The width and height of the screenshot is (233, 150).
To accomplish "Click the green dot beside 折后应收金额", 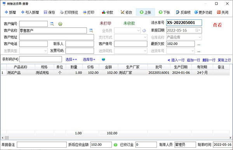I will point(115,145).
